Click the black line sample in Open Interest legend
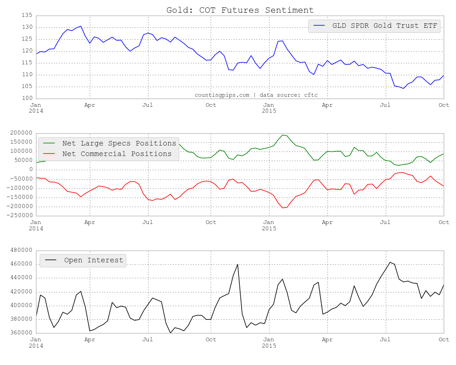The image size is (456, 365). click(50, 261)
